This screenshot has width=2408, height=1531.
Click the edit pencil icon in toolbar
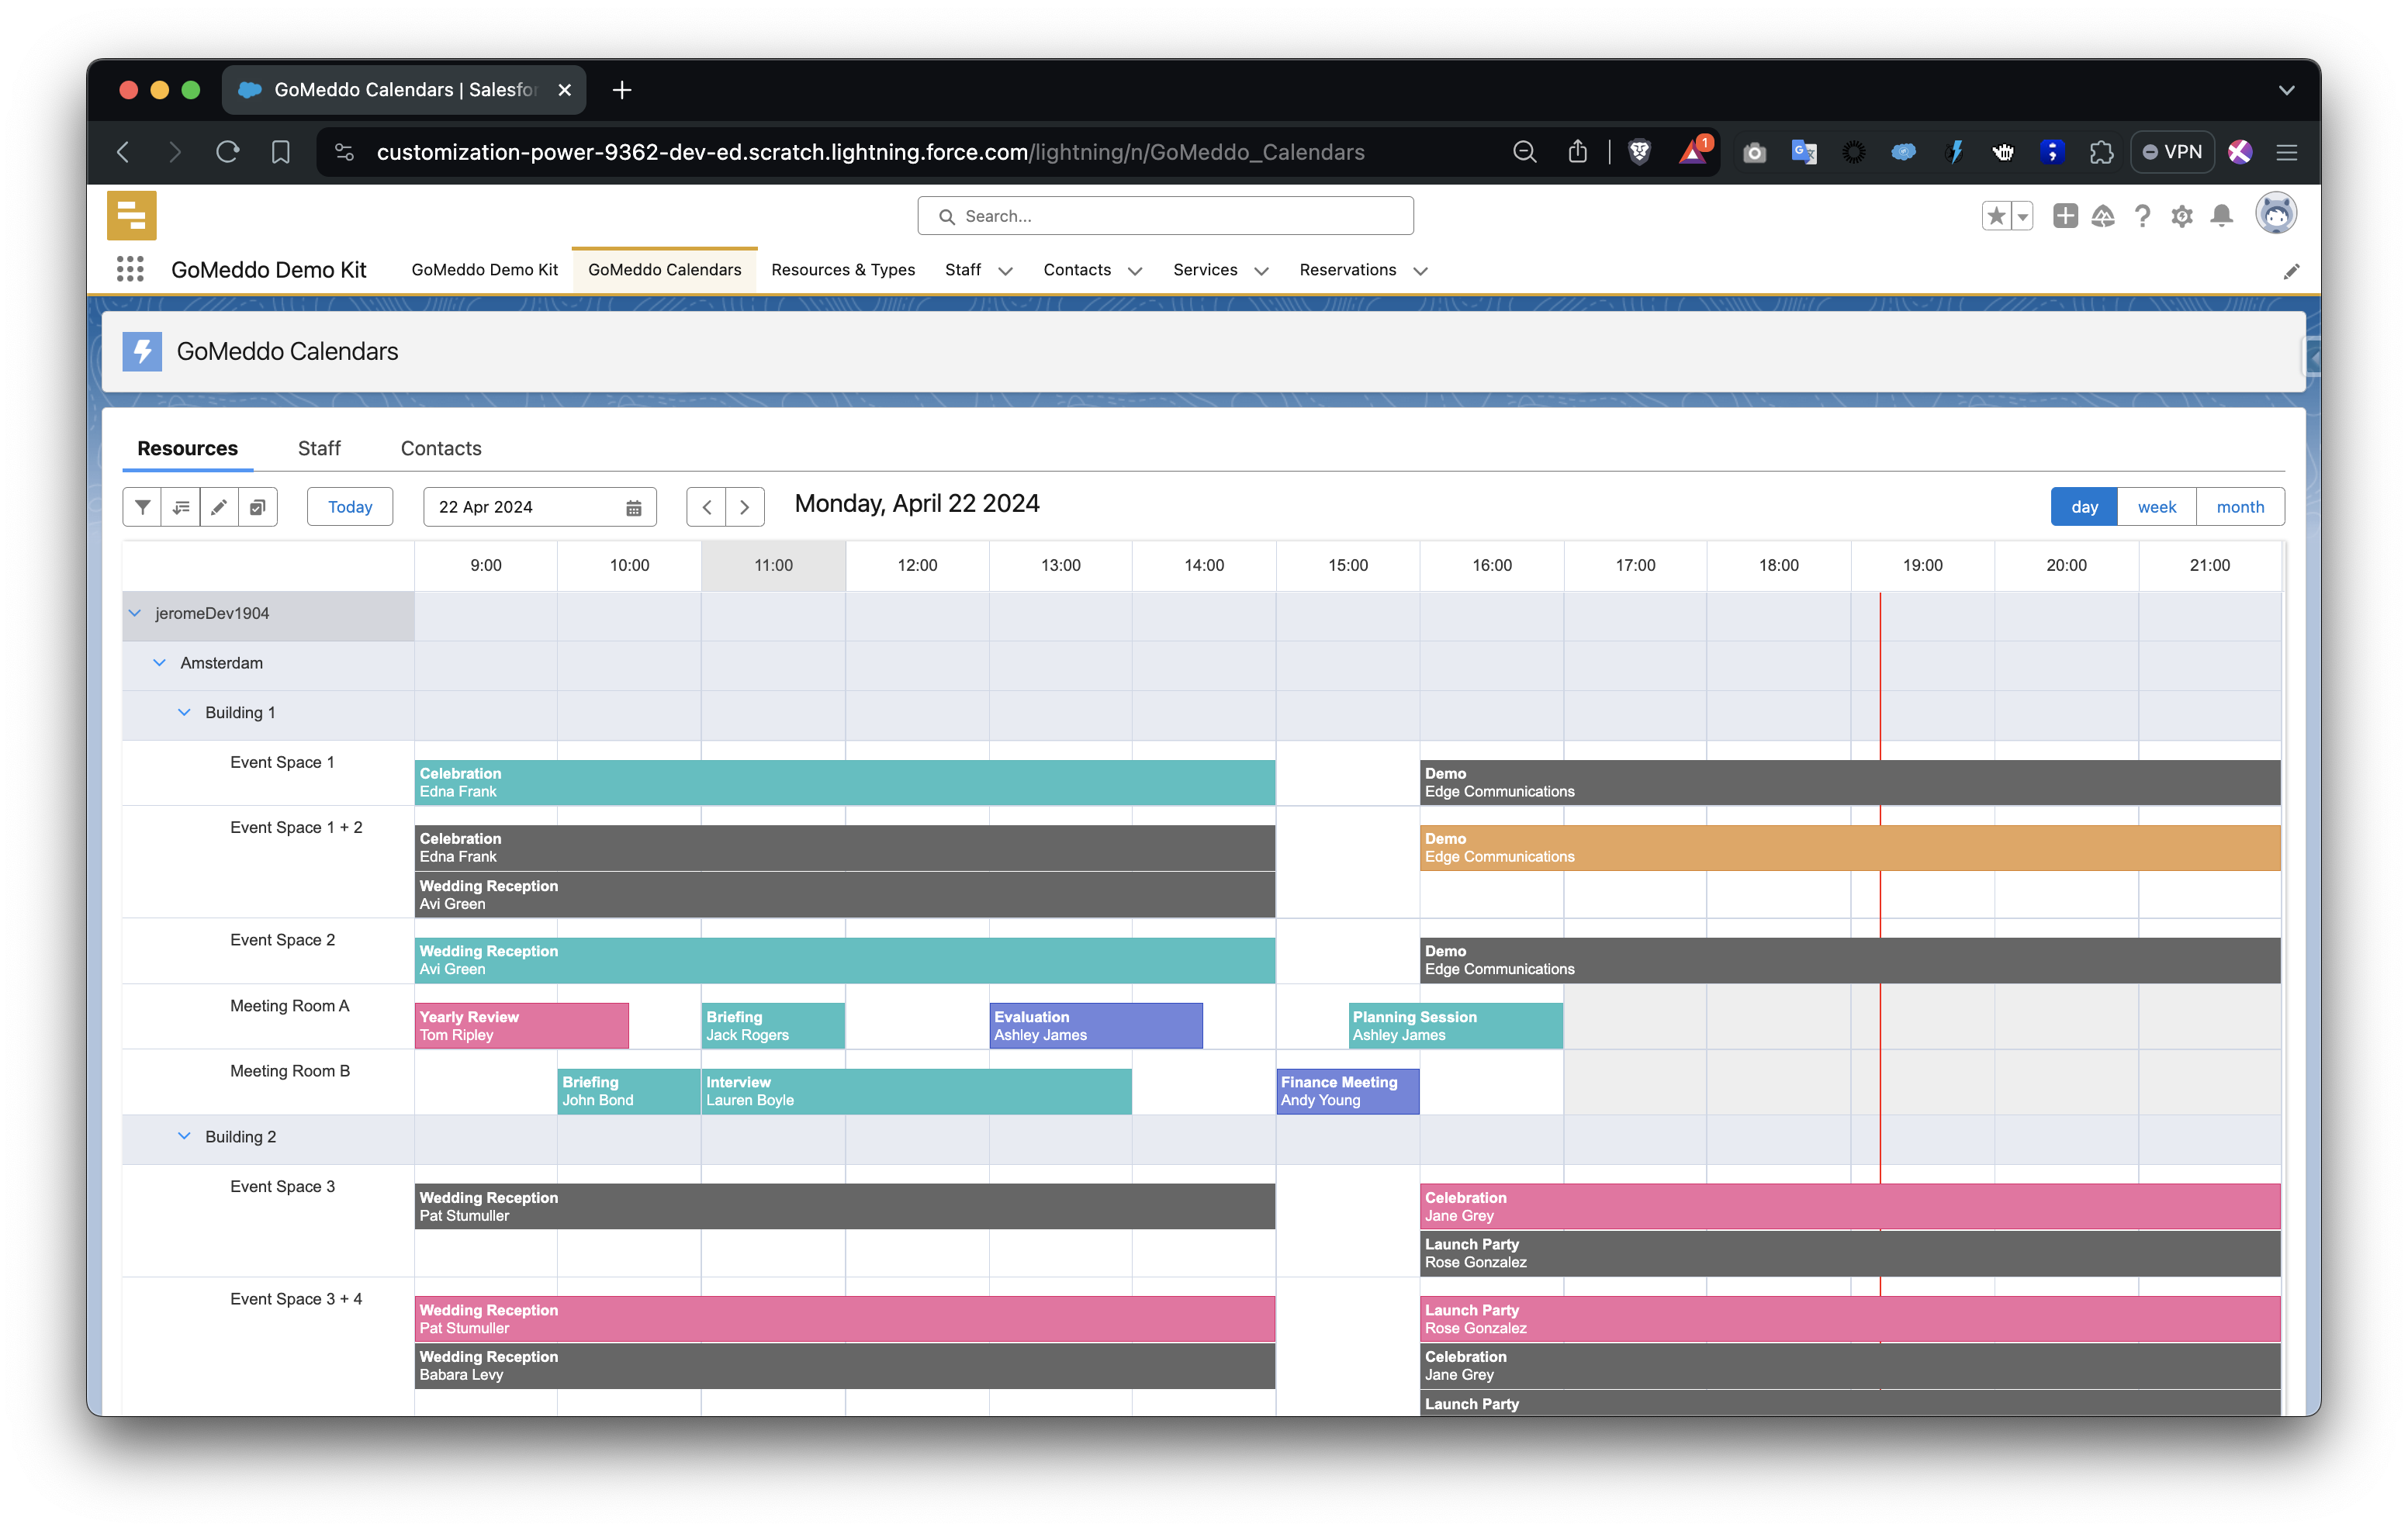pos(218,506)
